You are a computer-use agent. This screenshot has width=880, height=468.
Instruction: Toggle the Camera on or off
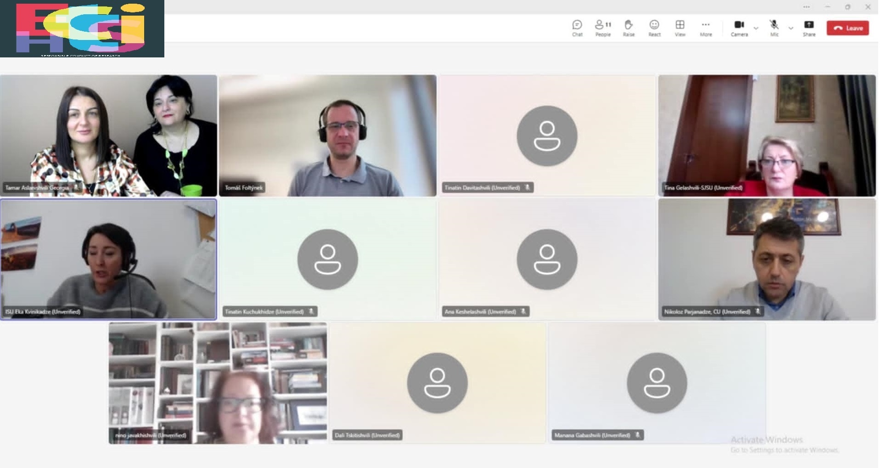pos(739,28)
